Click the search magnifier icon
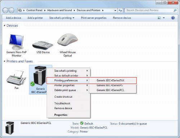This screenshot has height=138, width=180. [175, 10]
